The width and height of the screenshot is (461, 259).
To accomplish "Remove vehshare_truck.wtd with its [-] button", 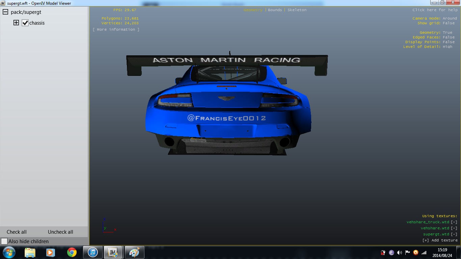I will 454,222.
